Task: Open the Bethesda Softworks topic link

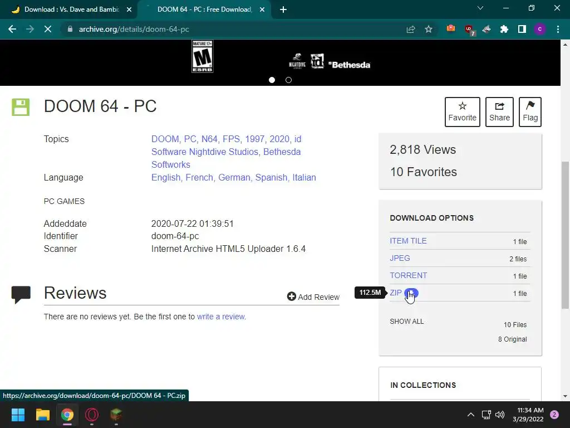Action: pos(282,152)
